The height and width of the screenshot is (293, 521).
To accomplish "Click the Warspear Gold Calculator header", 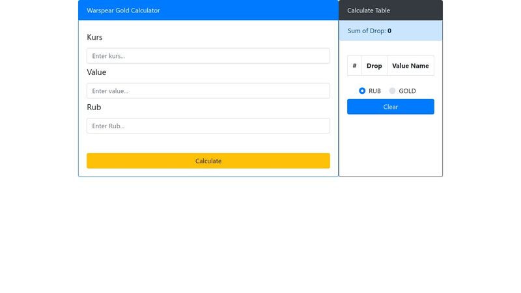I will coord(123,10).
